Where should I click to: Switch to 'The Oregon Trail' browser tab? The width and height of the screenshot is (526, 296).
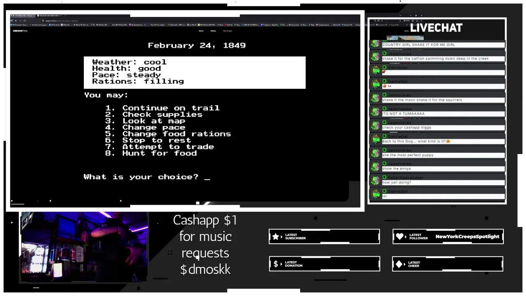pos(23,16)
